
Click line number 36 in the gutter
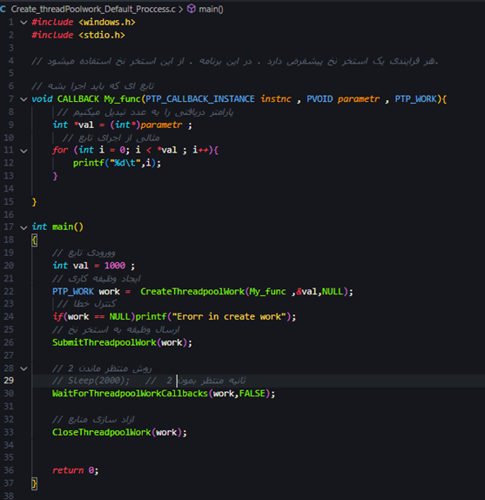[x=9, y=470]
